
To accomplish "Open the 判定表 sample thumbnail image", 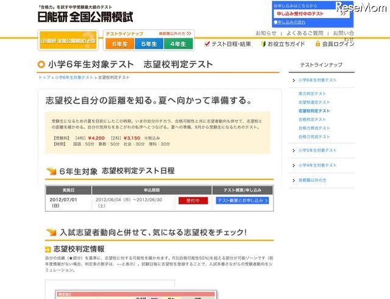I will tap(136, 294).
